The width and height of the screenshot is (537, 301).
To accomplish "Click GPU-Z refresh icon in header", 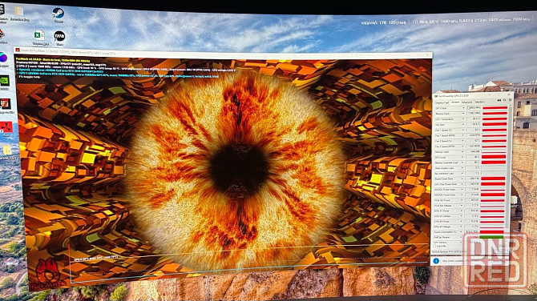I will point(504,100).
